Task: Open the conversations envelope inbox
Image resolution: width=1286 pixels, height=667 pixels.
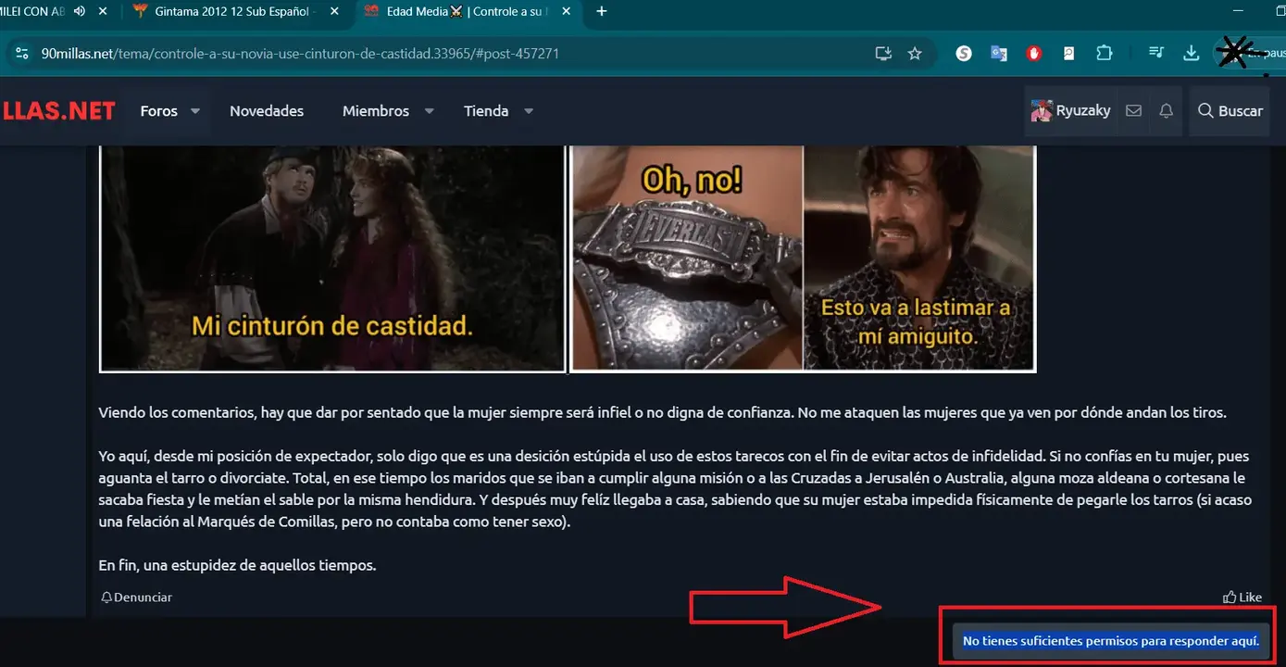Action: [1133, 111]
